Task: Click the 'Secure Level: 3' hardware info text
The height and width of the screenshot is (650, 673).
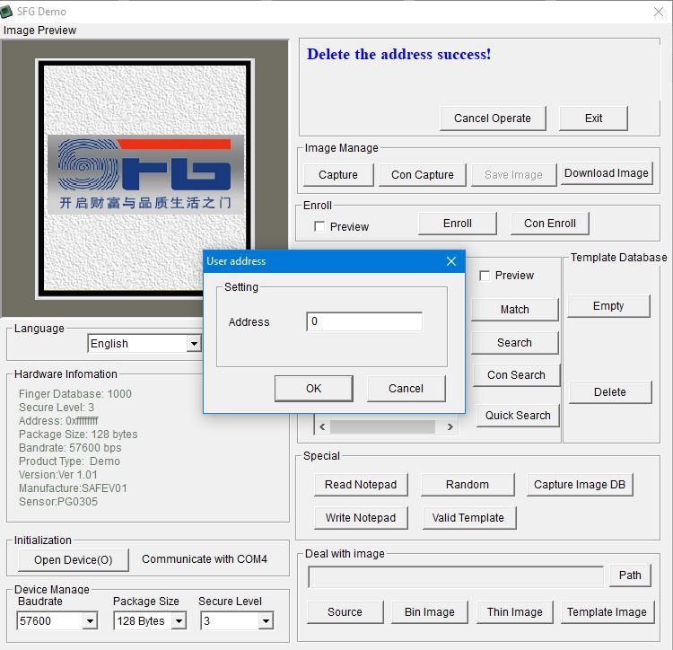Action: [57, 407]
